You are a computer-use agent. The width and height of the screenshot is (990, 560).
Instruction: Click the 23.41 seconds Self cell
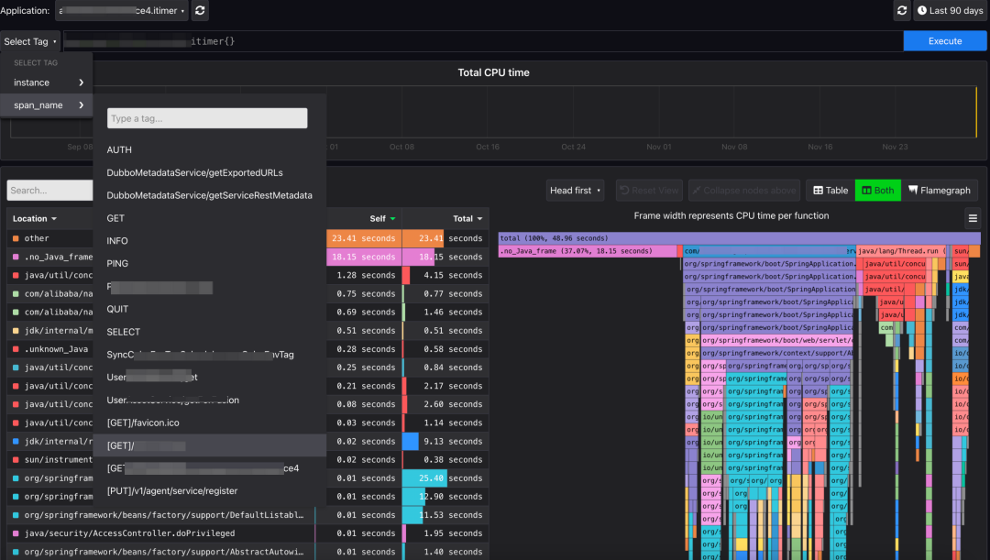pos(364,238)
